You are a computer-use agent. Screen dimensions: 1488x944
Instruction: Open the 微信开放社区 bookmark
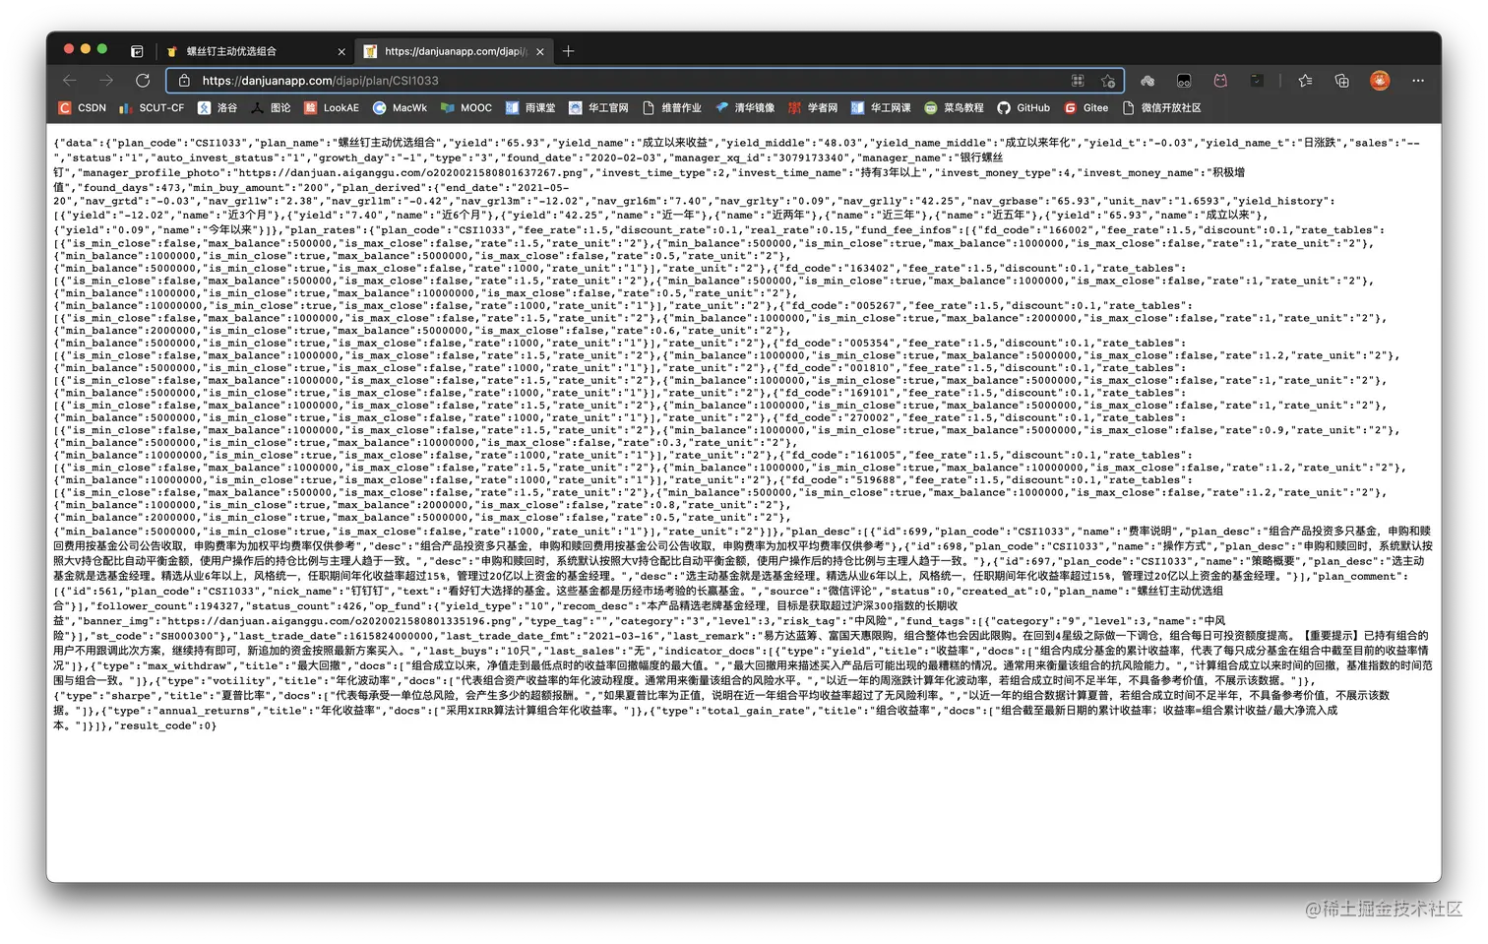(x=1161, y=108)
